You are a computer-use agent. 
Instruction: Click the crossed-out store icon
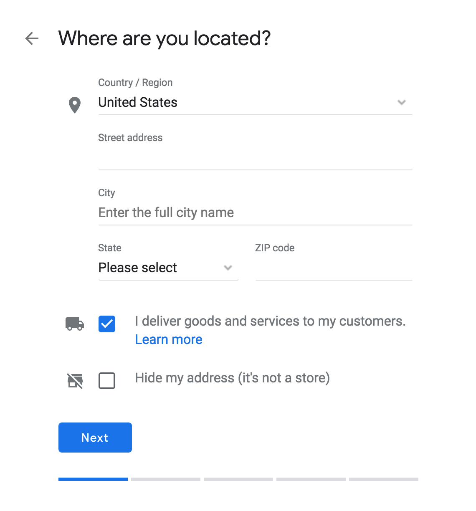pyautogui.click(x=75, y=381)
